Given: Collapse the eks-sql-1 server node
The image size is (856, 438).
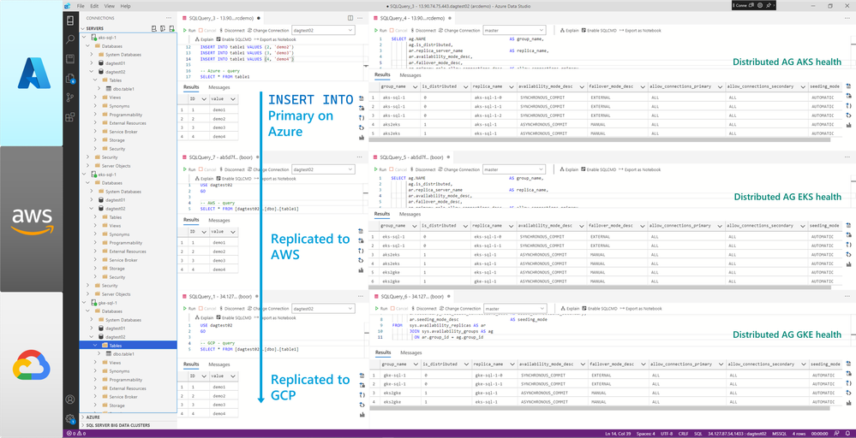Looking at the screenshot, I should [85, 175].
